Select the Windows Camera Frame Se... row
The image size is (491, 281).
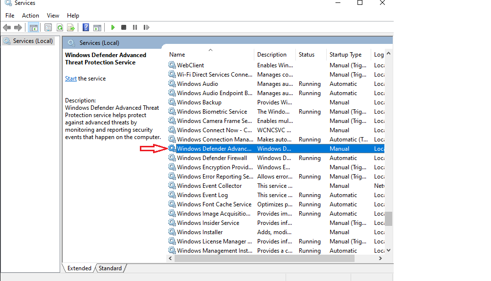tap(276, 120)
